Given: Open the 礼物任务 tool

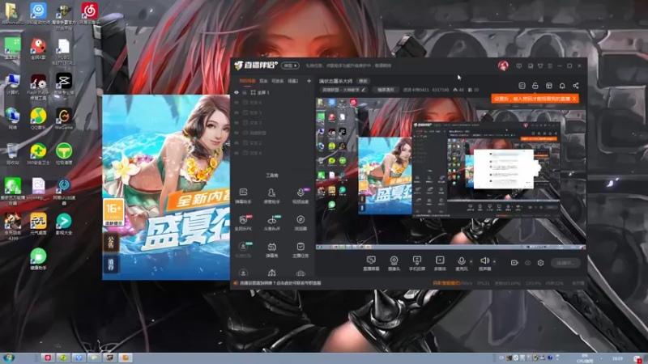Looking at the screenshot, I should (x=243, y=250).
